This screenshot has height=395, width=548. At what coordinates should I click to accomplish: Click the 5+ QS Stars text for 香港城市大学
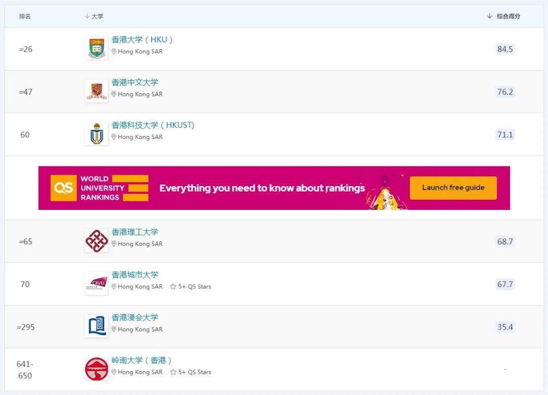[x=195, y=286]
